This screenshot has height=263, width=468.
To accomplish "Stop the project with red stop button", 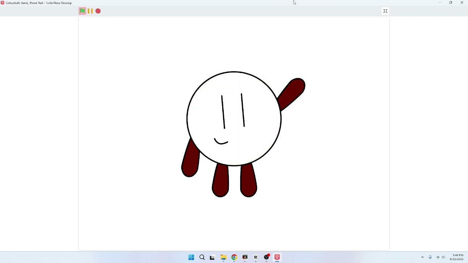I will tap(98, 11).
